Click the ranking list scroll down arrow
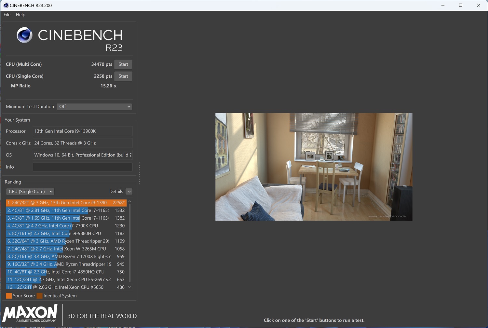The height and width of the screenshot is (328, 488). coord(130,287)
